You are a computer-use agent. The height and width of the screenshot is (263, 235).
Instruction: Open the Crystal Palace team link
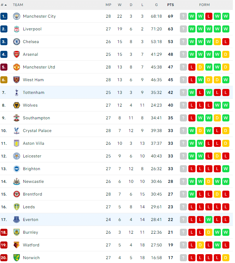37,131
